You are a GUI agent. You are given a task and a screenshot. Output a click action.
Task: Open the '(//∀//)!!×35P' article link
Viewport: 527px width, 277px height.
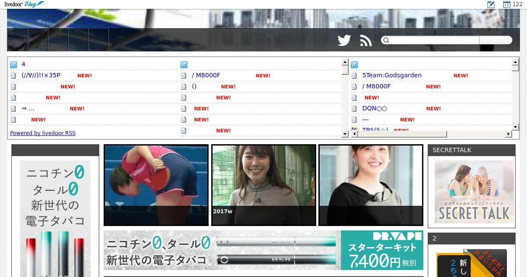(x=41, y=75)
